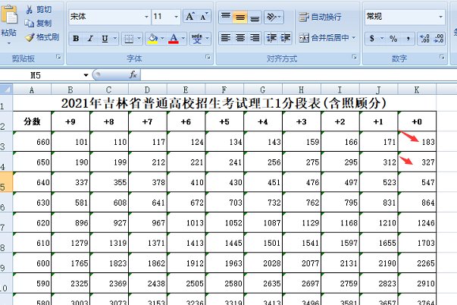Screen dimensions: 457x305
Task: Open the Name Box dropdown arrow
Action: [x=86, y=75]
